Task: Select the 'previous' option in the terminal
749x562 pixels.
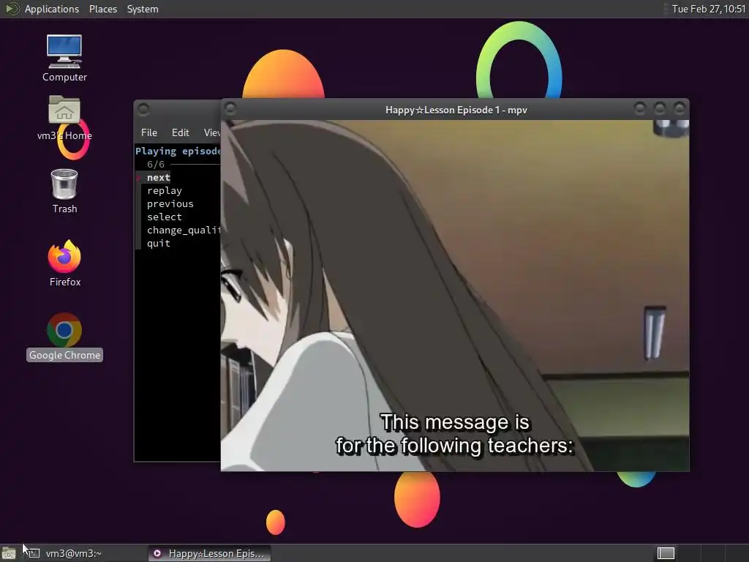Action: (x=170, y=203)
